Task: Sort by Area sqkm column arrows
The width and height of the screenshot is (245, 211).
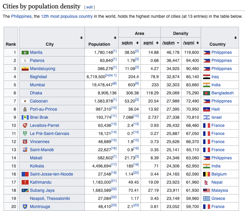Action: [x=137, y=43]
